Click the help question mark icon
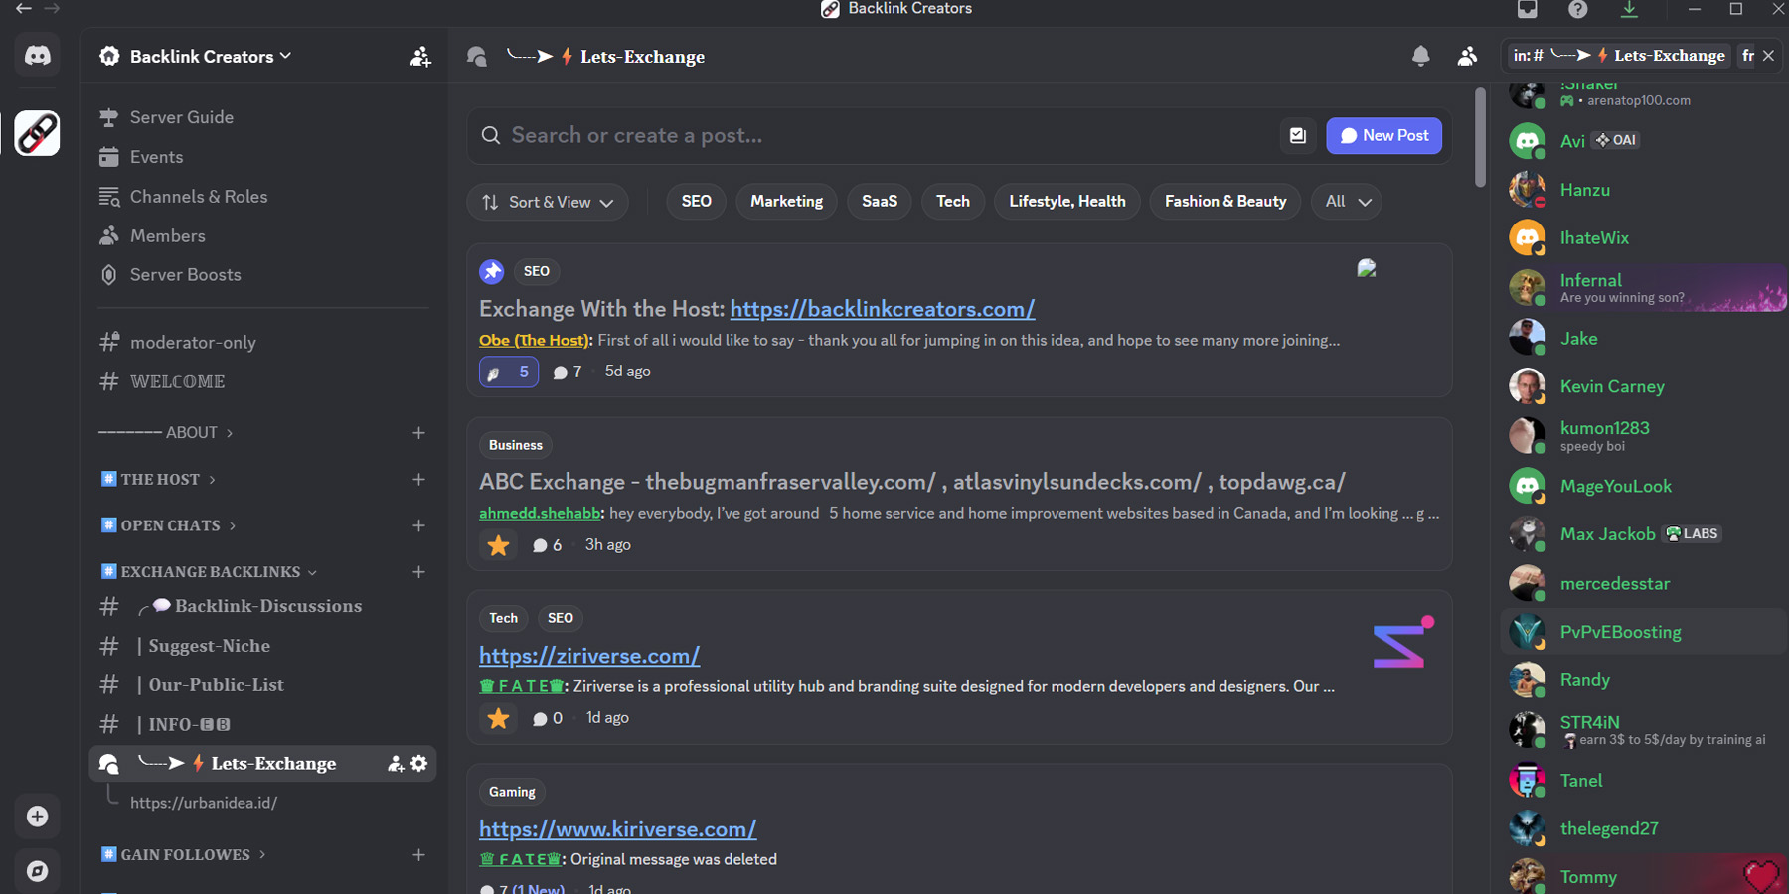Viewport: 1789px width, 894px height. (1577, 10)
